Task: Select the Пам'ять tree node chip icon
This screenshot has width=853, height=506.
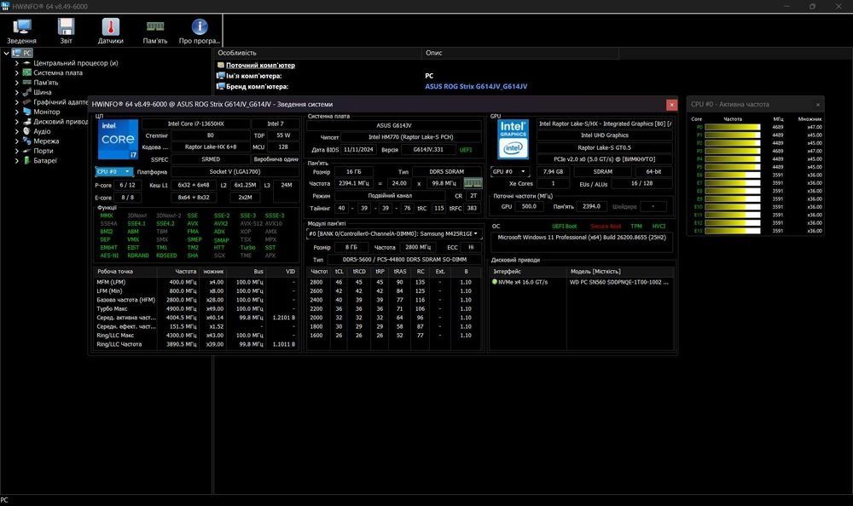Action: click(26, 83)
